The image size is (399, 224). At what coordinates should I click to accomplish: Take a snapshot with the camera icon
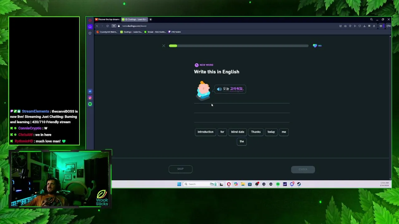[345, 26]
